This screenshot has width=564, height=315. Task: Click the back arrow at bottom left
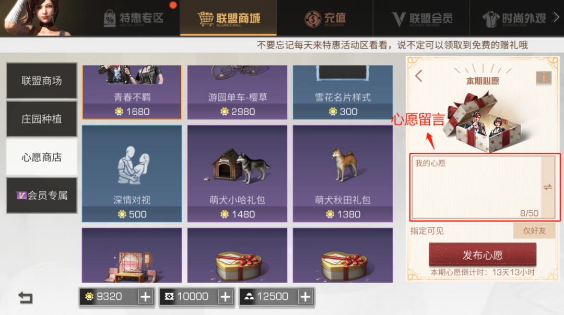pos(25,297)
